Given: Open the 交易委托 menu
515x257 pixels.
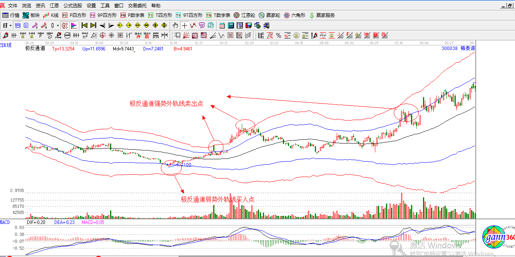Looking at the screenshot, I should (x=137, y=6).
